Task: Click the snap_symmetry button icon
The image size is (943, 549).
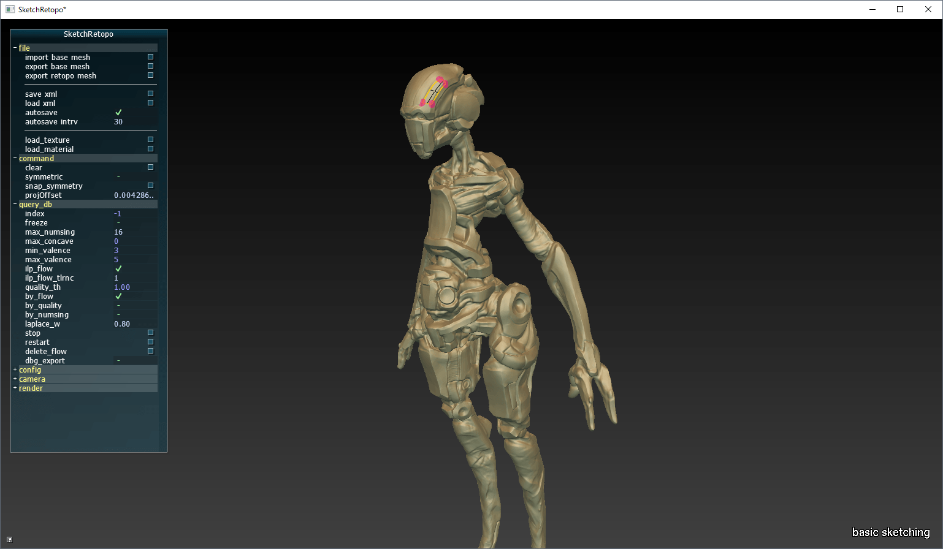Action: point(150,185)
